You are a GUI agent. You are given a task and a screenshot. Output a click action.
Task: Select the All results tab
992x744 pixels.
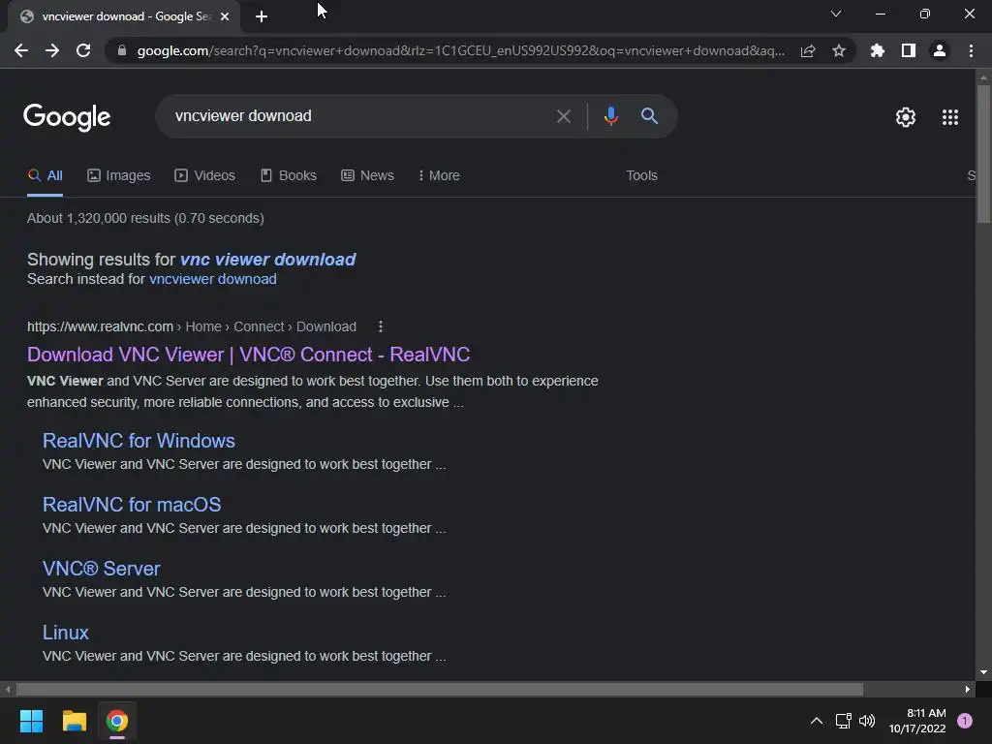[45, 176]
